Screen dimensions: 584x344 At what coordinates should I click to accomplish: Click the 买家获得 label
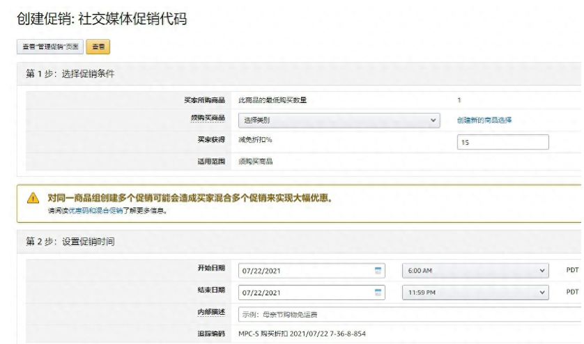pos(211,139)
